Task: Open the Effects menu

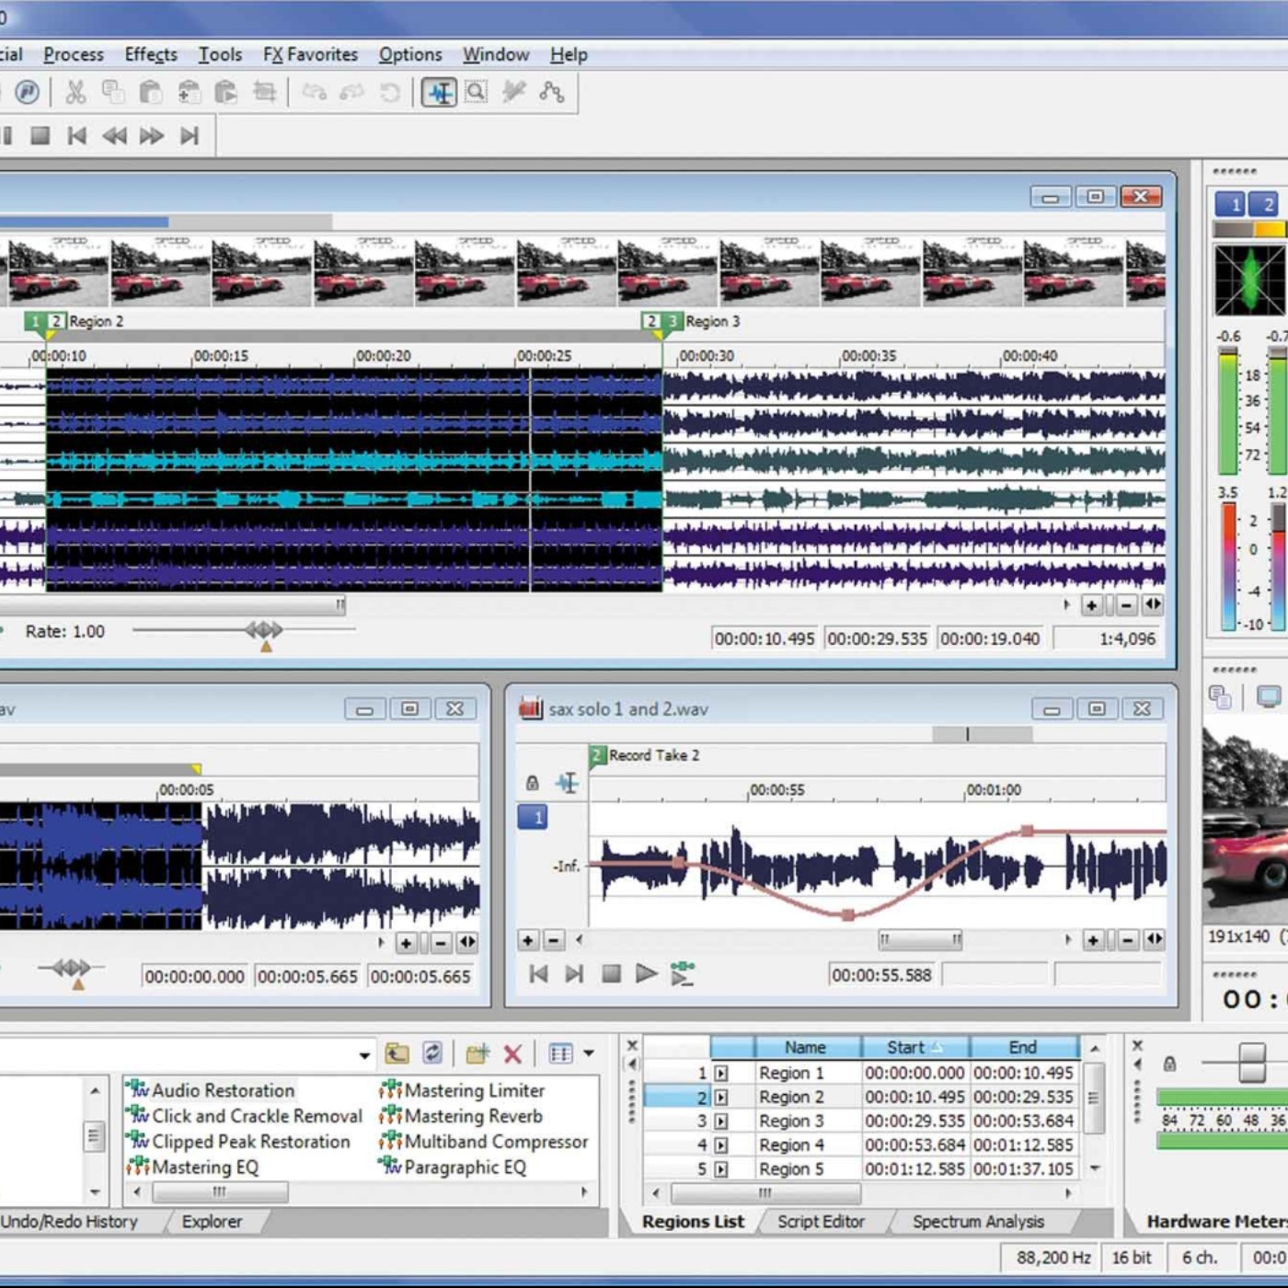Action: click(151, 54)
